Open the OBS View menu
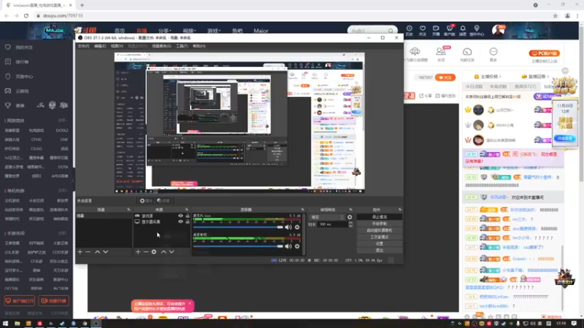The image size is (584, 328). [117, 46]
